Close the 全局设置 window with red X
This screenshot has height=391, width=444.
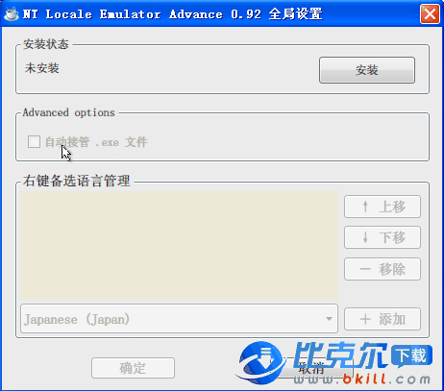click(430, 14)
